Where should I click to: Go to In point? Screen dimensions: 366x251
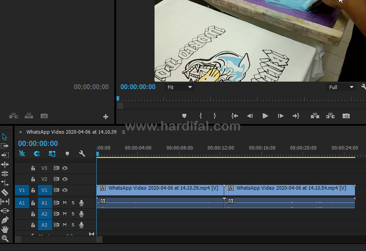(234, 116)
